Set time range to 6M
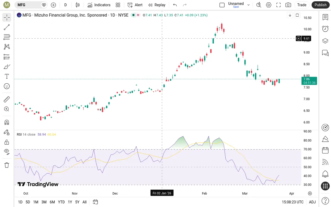The height and width of the screenshot is (207, 331). coord(52,202)
